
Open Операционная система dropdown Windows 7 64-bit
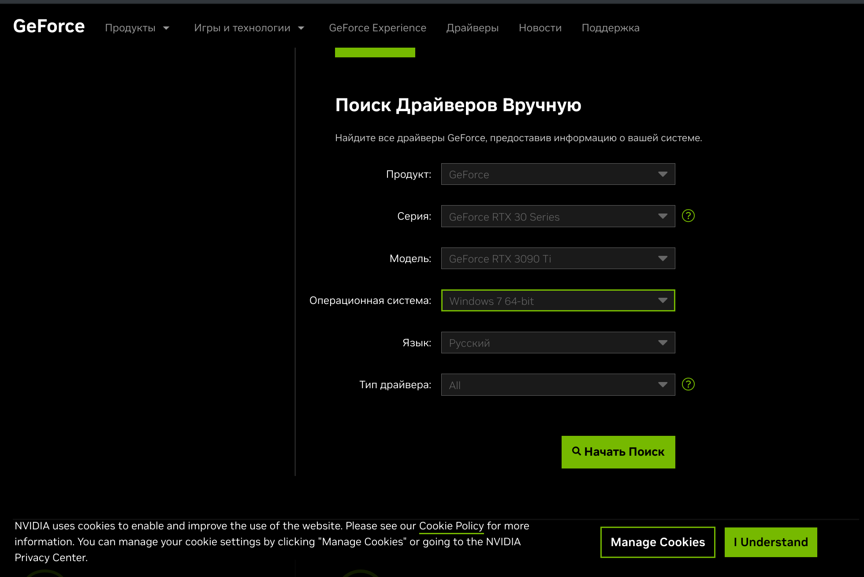pyautogui.click(x=558, y=301)
